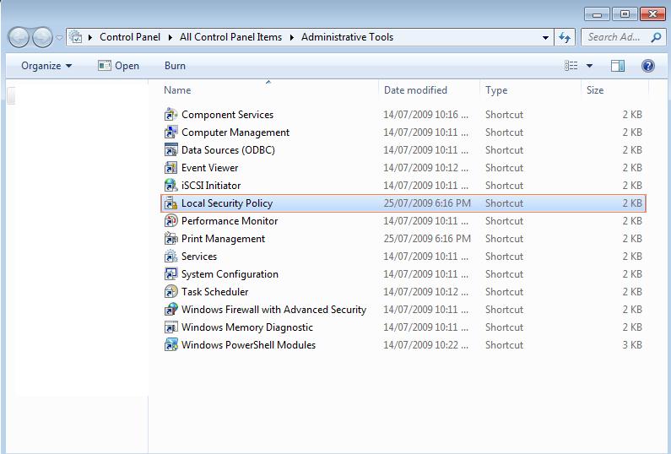Click the Windows Memory Diagnostic icon

tap(170, 327)
